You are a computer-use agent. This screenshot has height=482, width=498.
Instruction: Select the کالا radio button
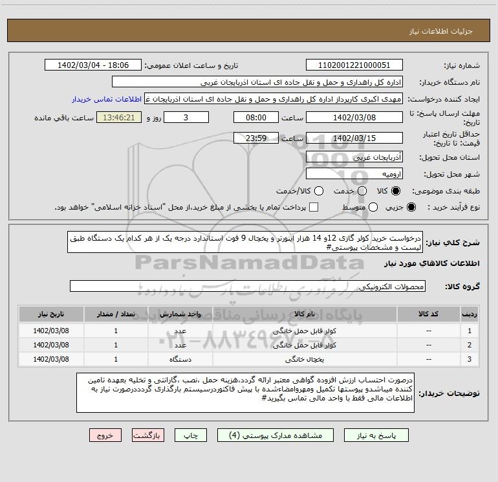396,191
